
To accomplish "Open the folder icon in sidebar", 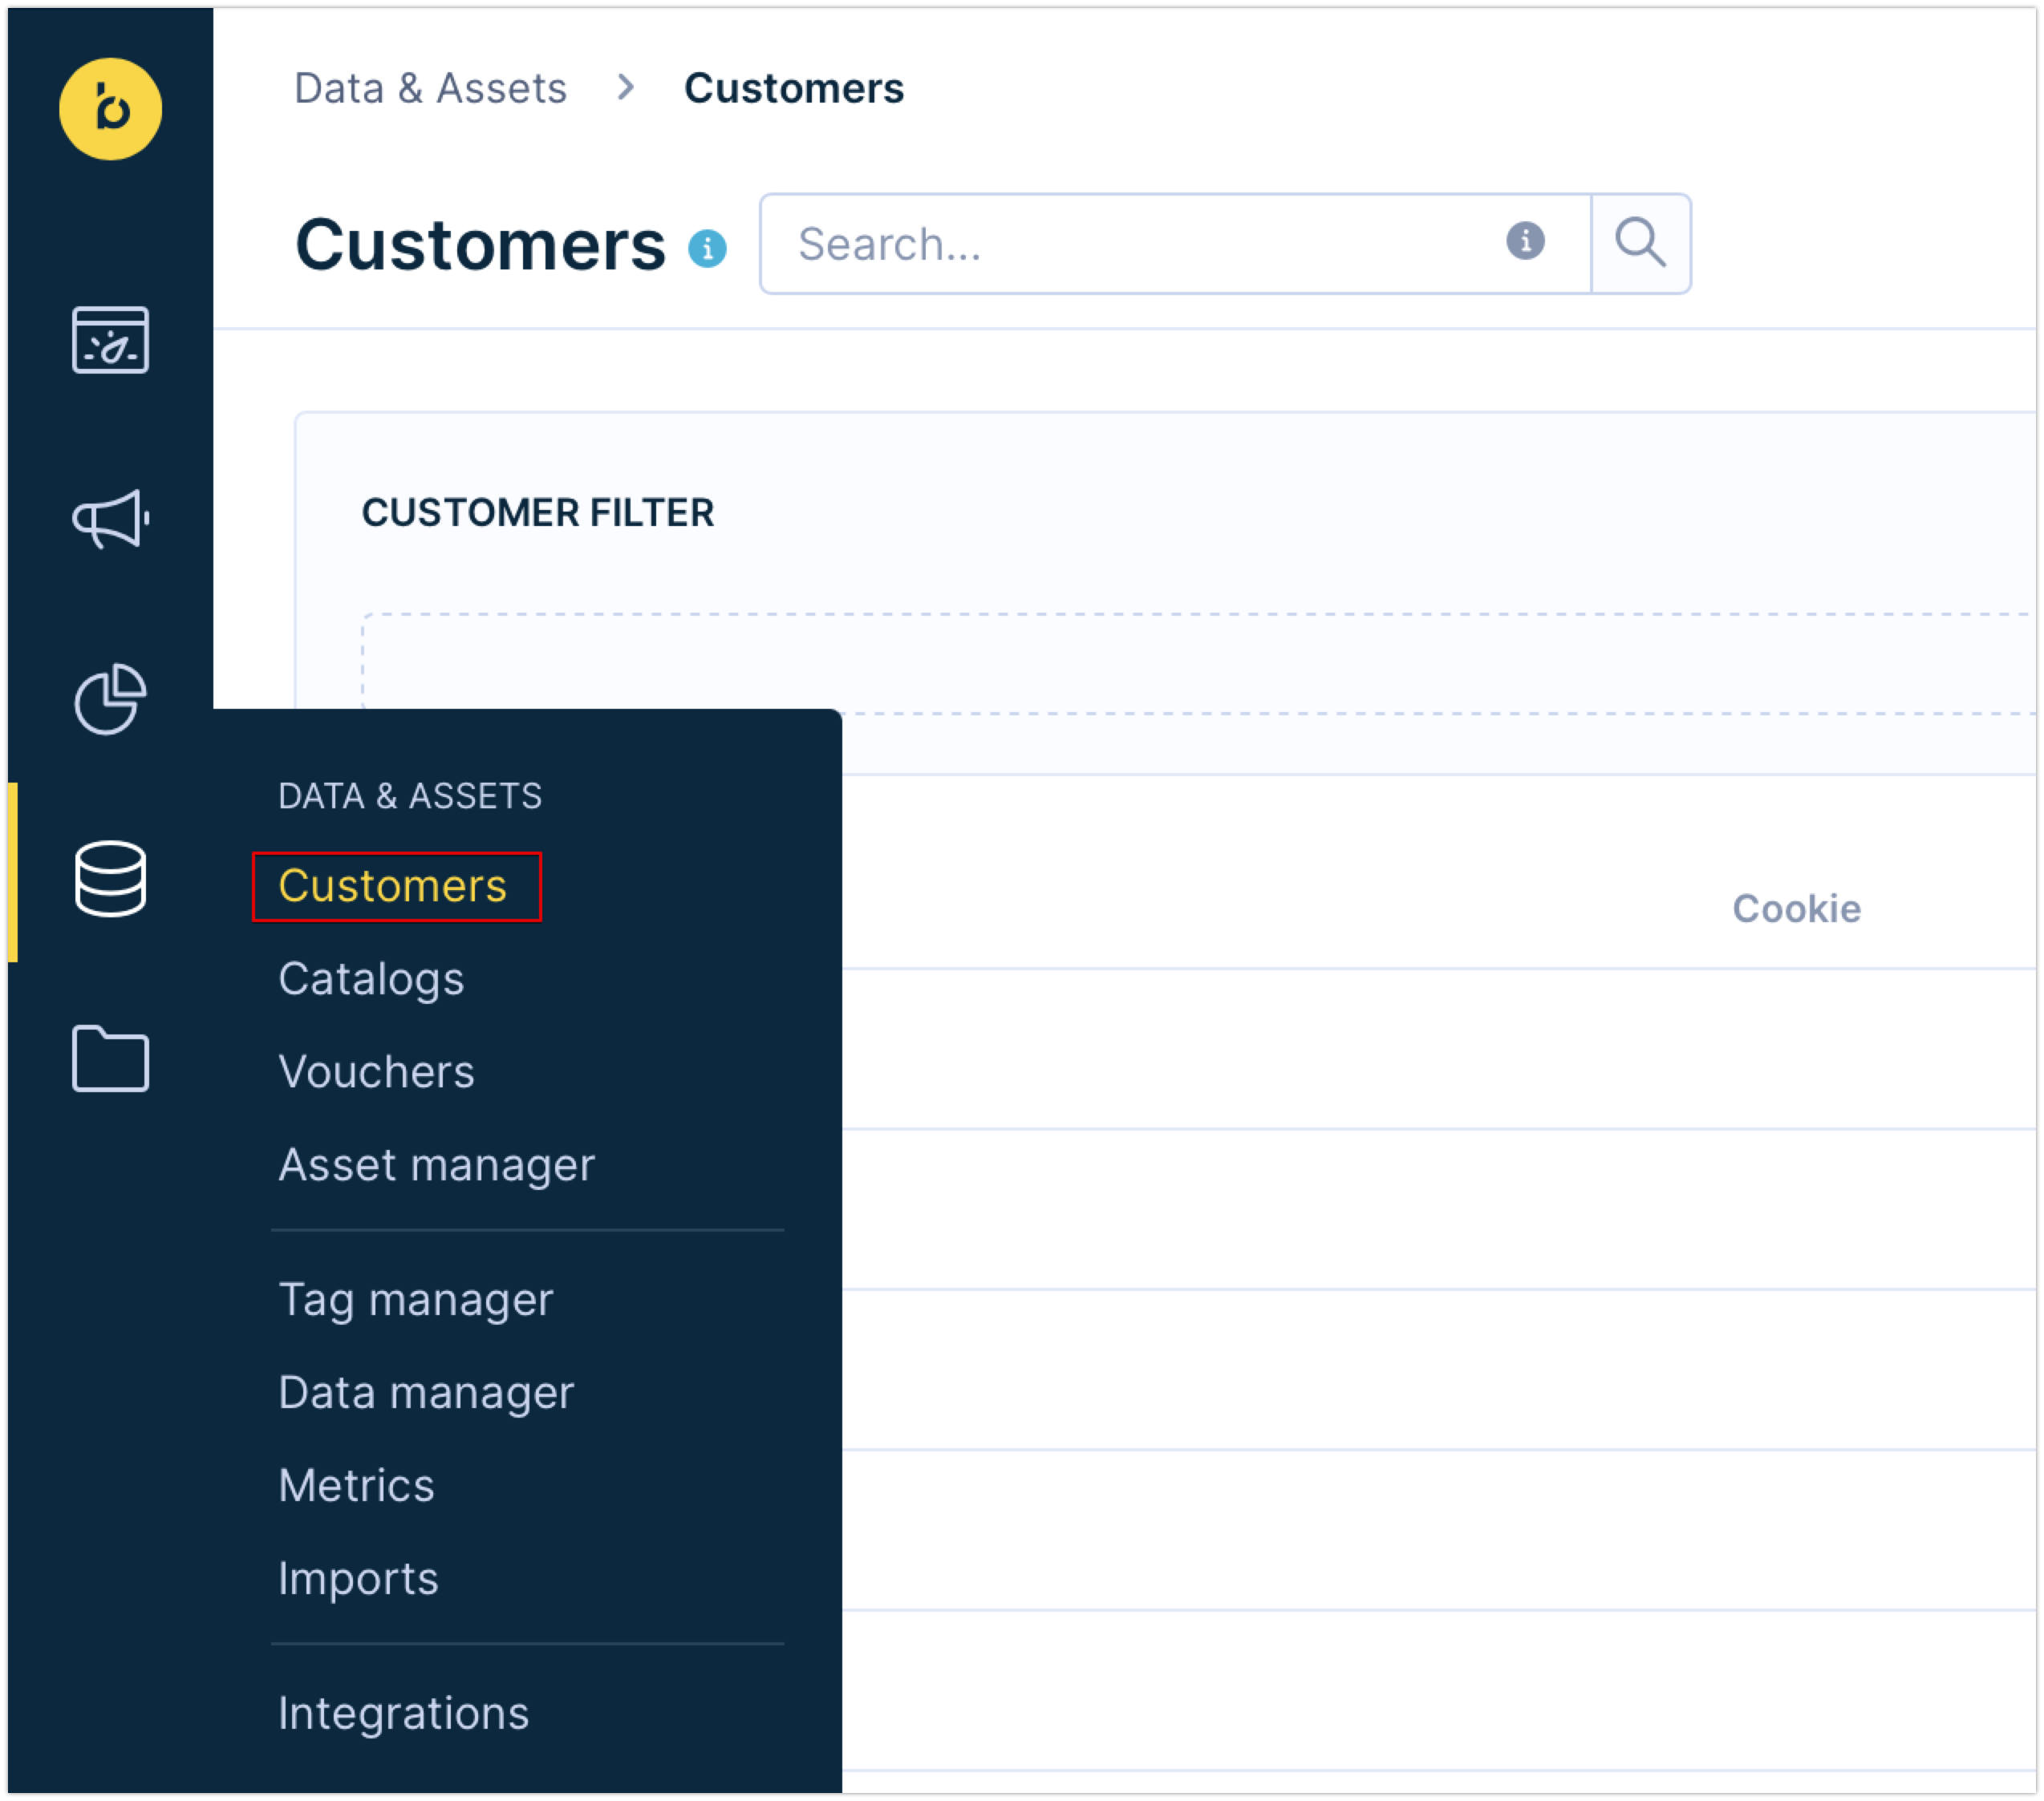I will 110,1058.
